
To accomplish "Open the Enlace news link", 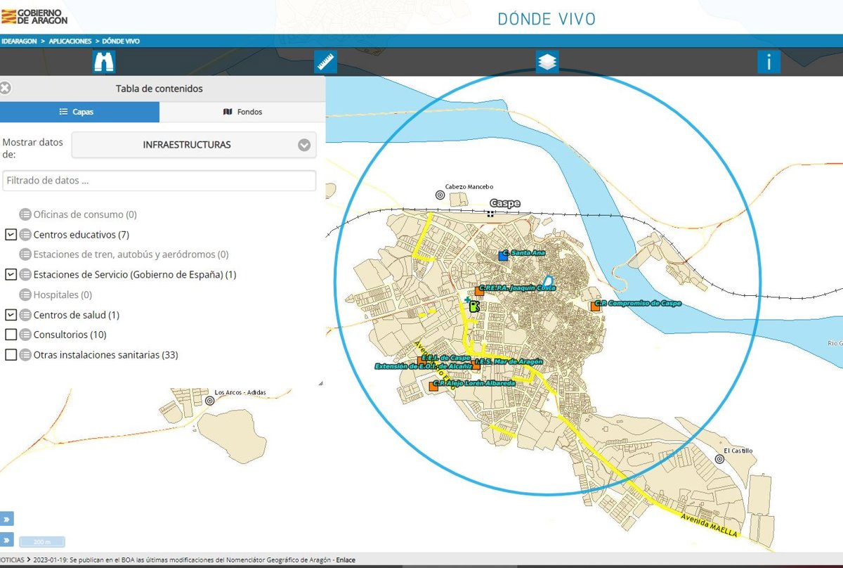I will (x=345, y=560).
